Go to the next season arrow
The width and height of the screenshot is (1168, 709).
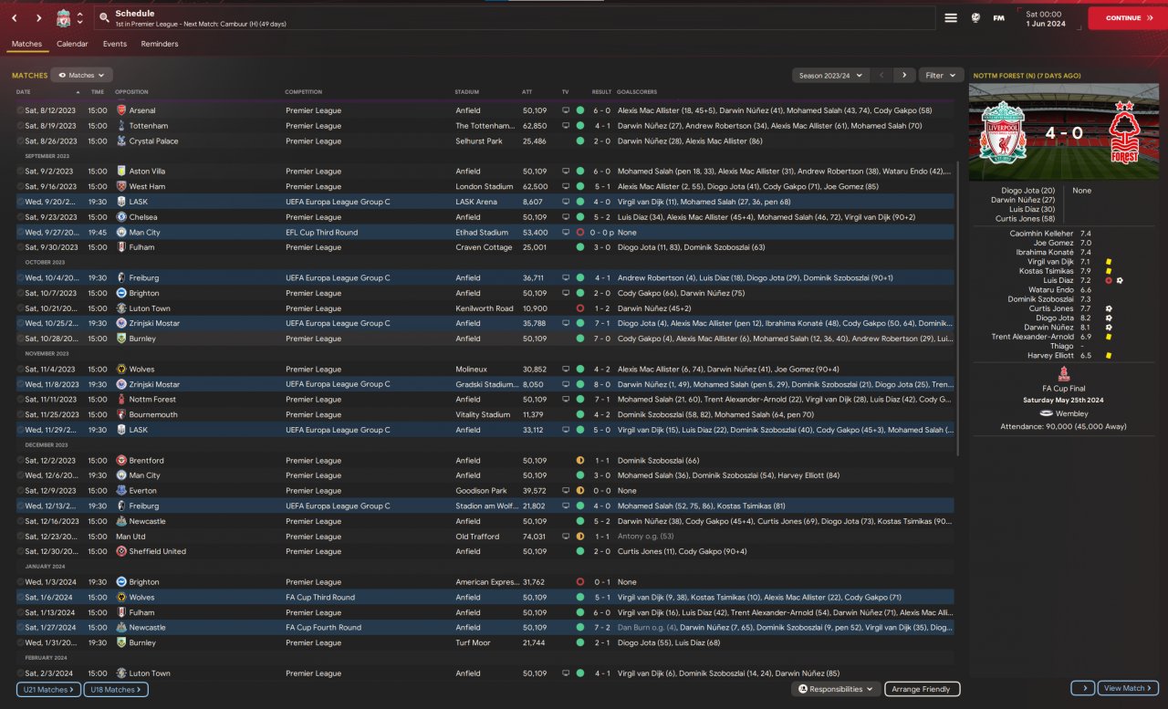point(904,75)
